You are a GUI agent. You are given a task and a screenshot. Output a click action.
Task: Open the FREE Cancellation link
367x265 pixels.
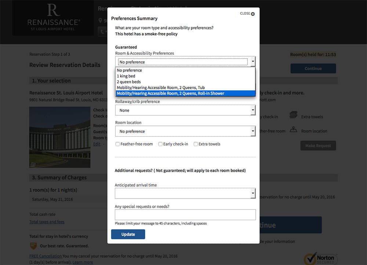45,256
